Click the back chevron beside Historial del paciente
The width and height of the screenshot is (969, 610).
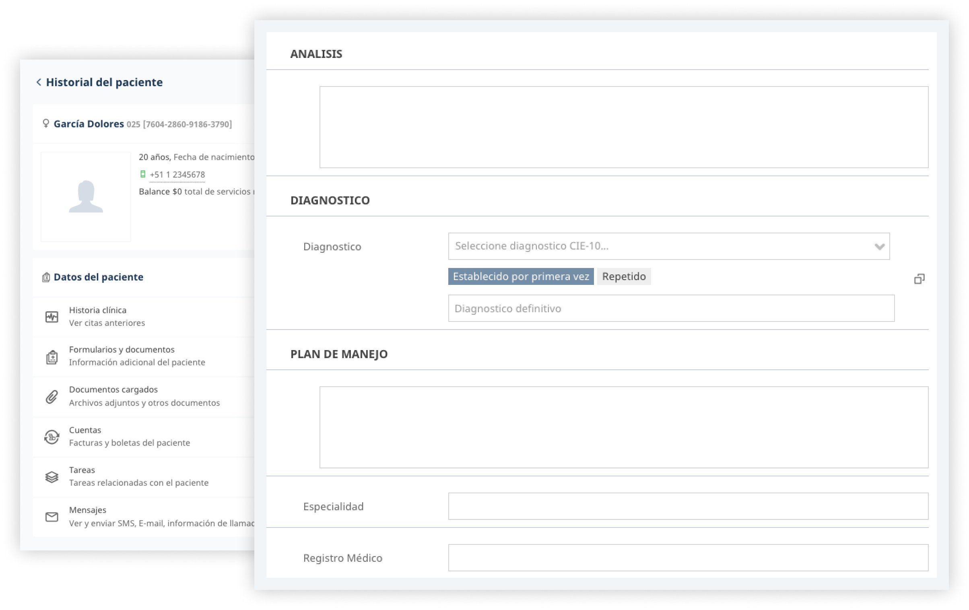click(39, 82)
